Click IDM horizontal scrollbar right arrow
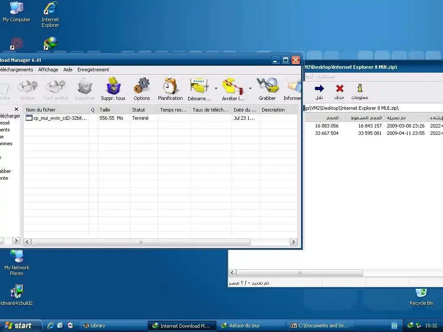443x332 pixels. click(293, 242)
